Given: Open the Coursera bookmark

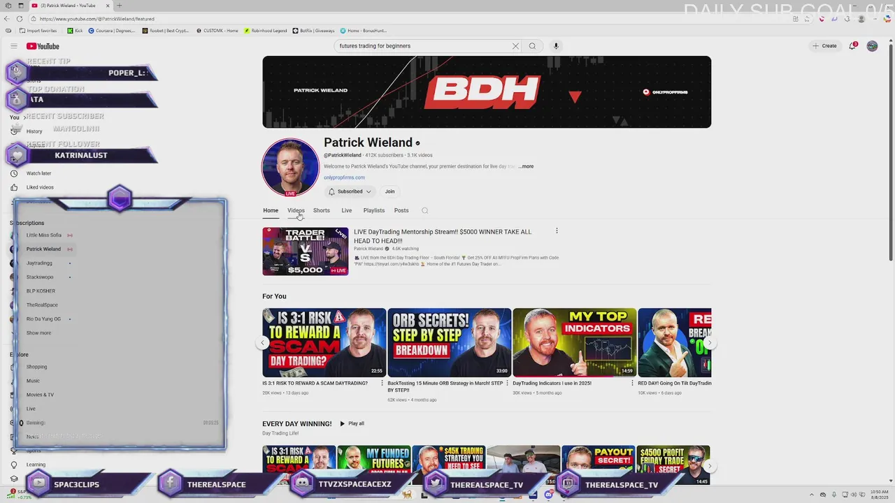Looking at the screenshot, I should pyautogui.click(x=112, y=31).
